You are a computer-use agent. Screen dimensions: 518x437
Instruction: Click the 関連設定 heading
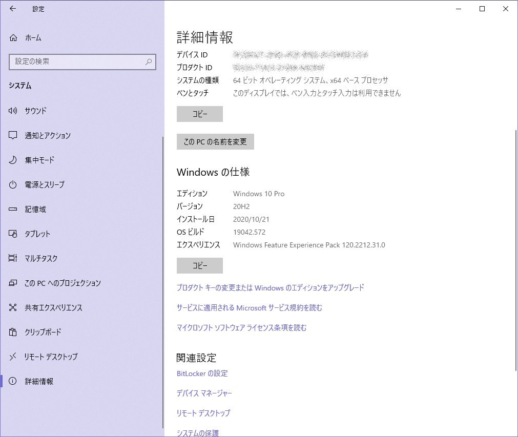click(x=196, y=358)
